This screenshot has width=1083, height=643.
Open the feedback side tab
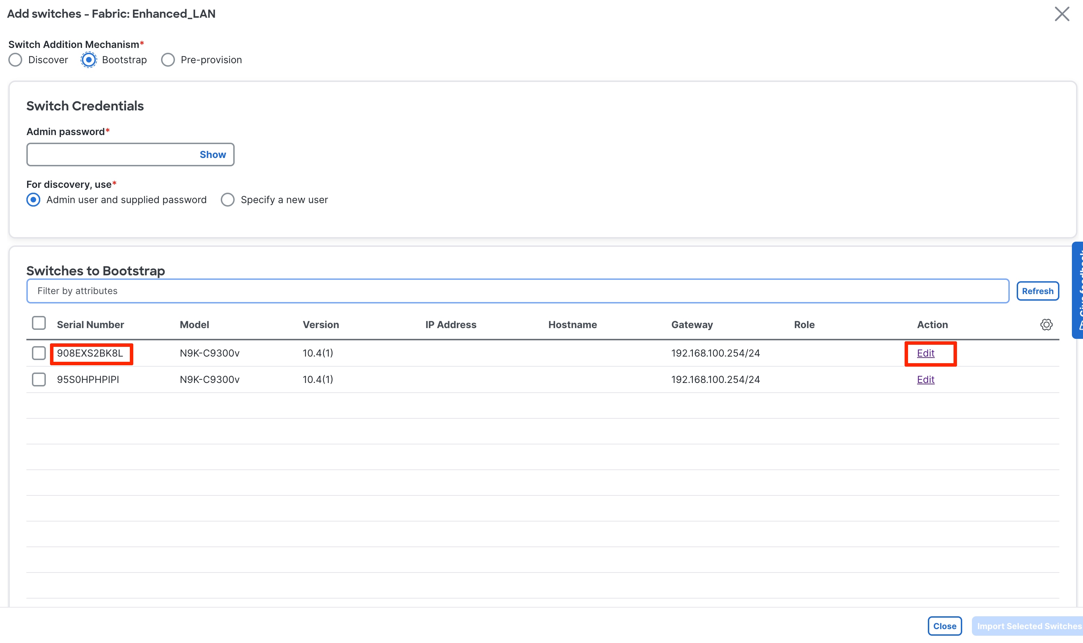click(x=1078, y=290)
